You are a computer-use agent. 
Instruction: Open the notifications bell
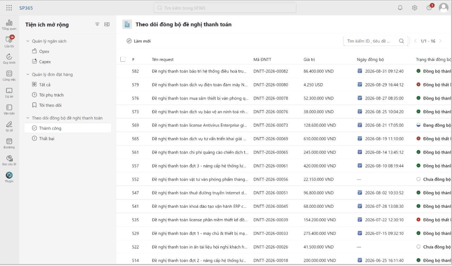(x=400, y=8)
